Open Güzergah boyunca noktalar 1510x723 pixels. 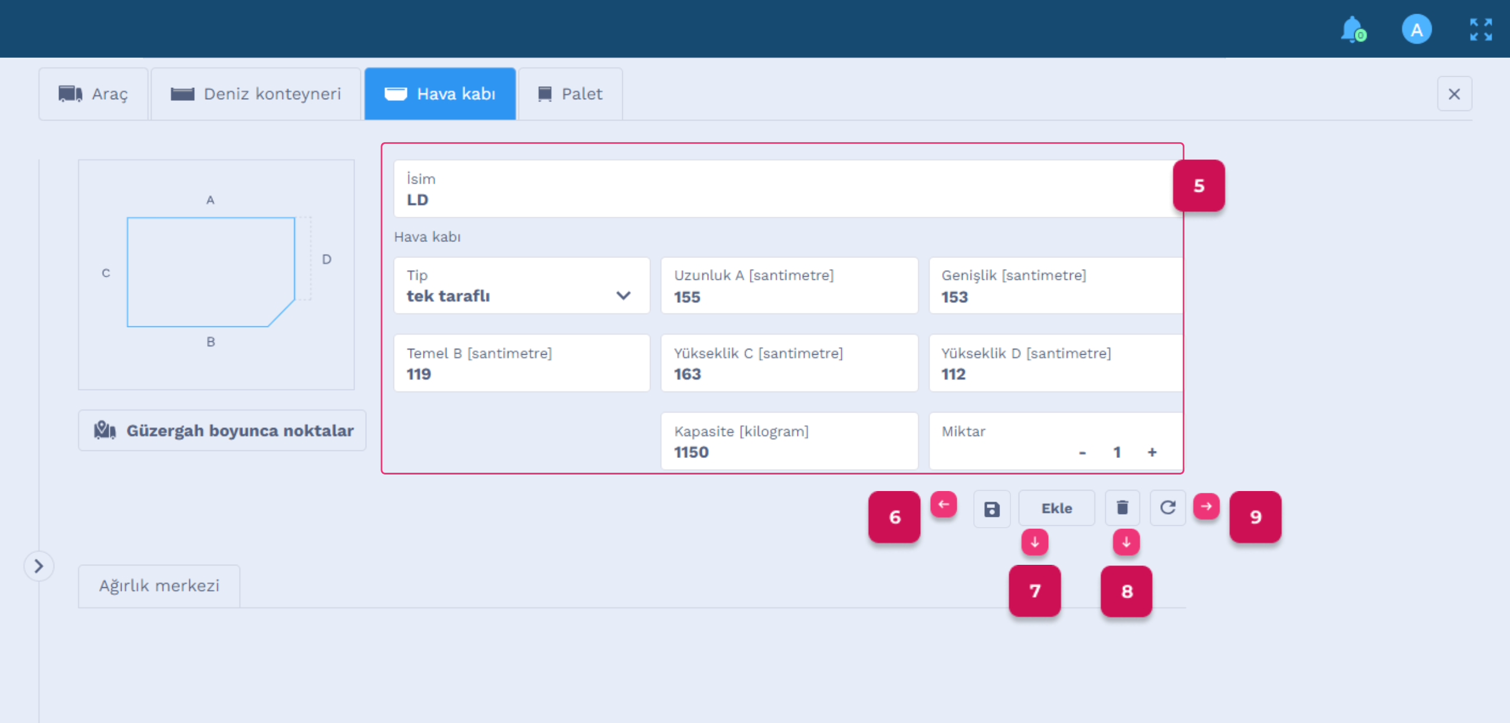(222, 430)
